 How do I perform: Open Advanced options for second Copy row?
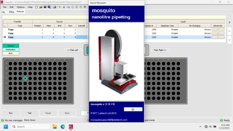pyautogui.click(x=218, y=33)
